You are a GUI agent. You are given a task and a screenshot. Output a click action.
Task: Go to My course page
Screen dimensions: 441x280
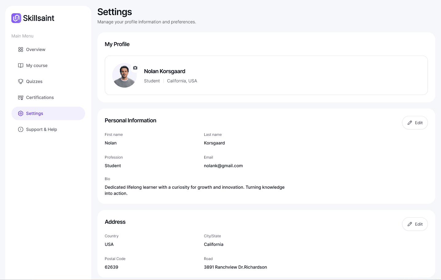pyautogui.click(x=37, y=65)
